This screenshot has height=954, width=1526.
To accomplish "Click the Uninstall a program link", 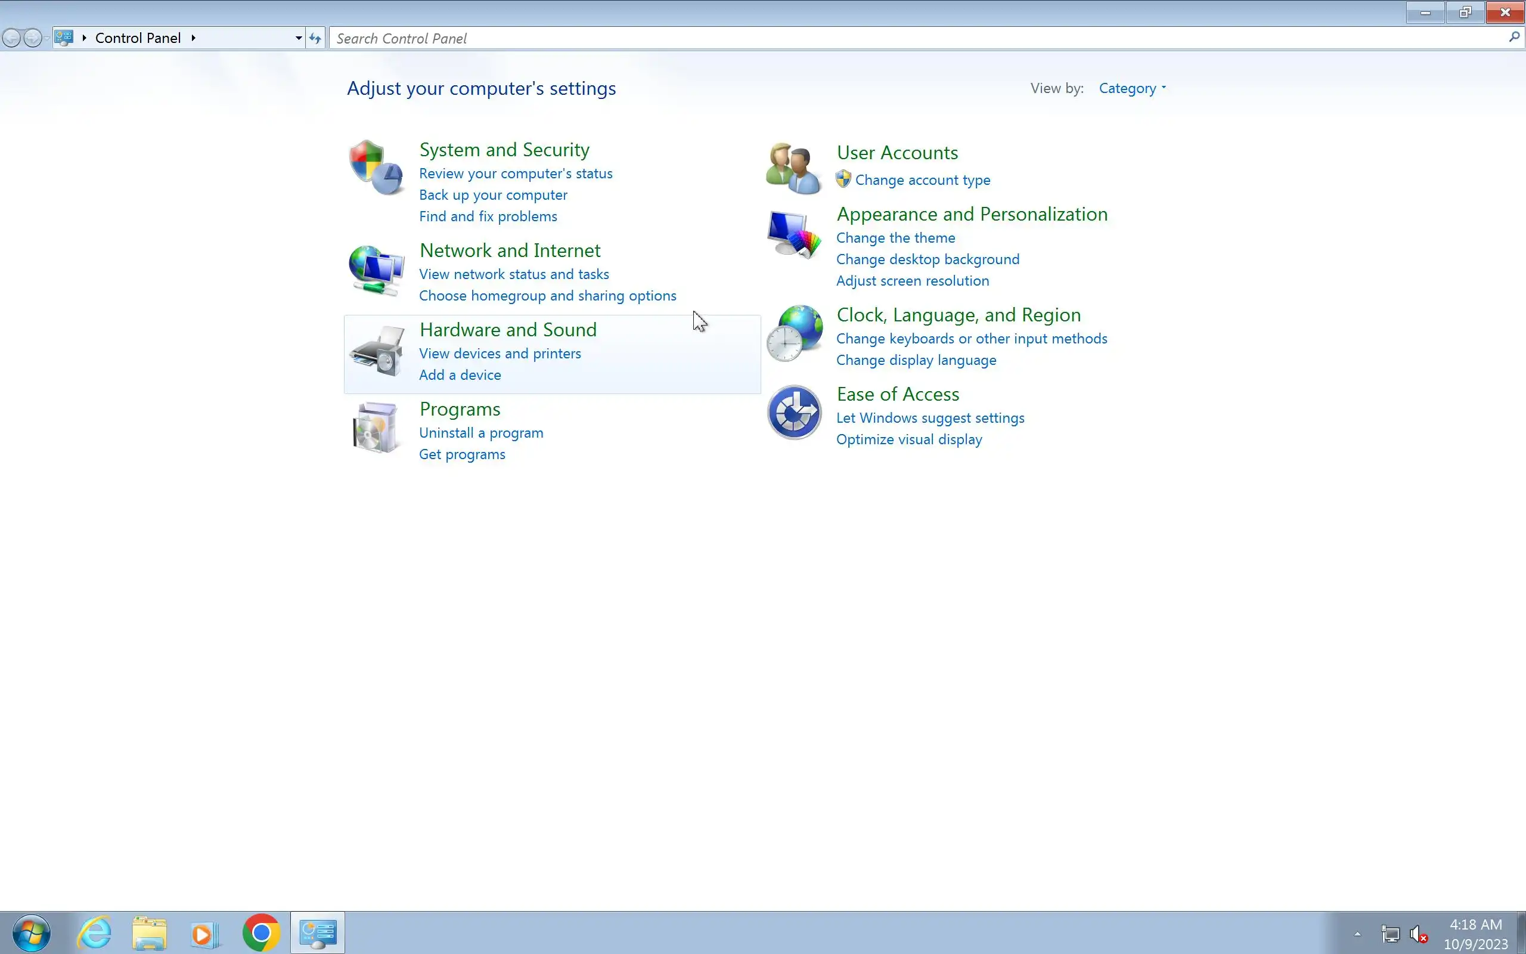I will coord(481,433).
